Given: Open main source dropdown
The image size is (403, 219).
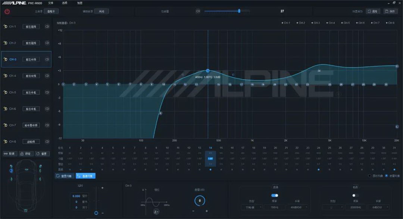Looking at the screenshot, I should tap(51, 11).
